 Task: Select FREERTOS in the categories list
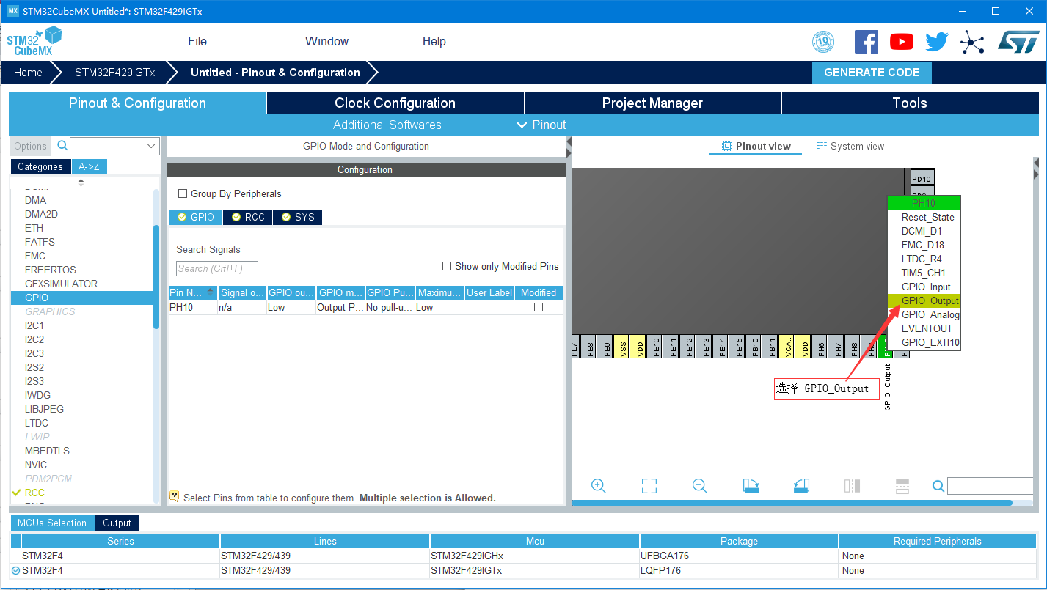[x=51, y=270]
